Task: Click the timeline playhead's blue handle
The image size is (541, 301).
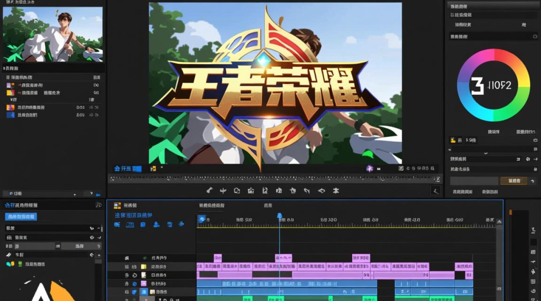Action: [x=279, y=216]
